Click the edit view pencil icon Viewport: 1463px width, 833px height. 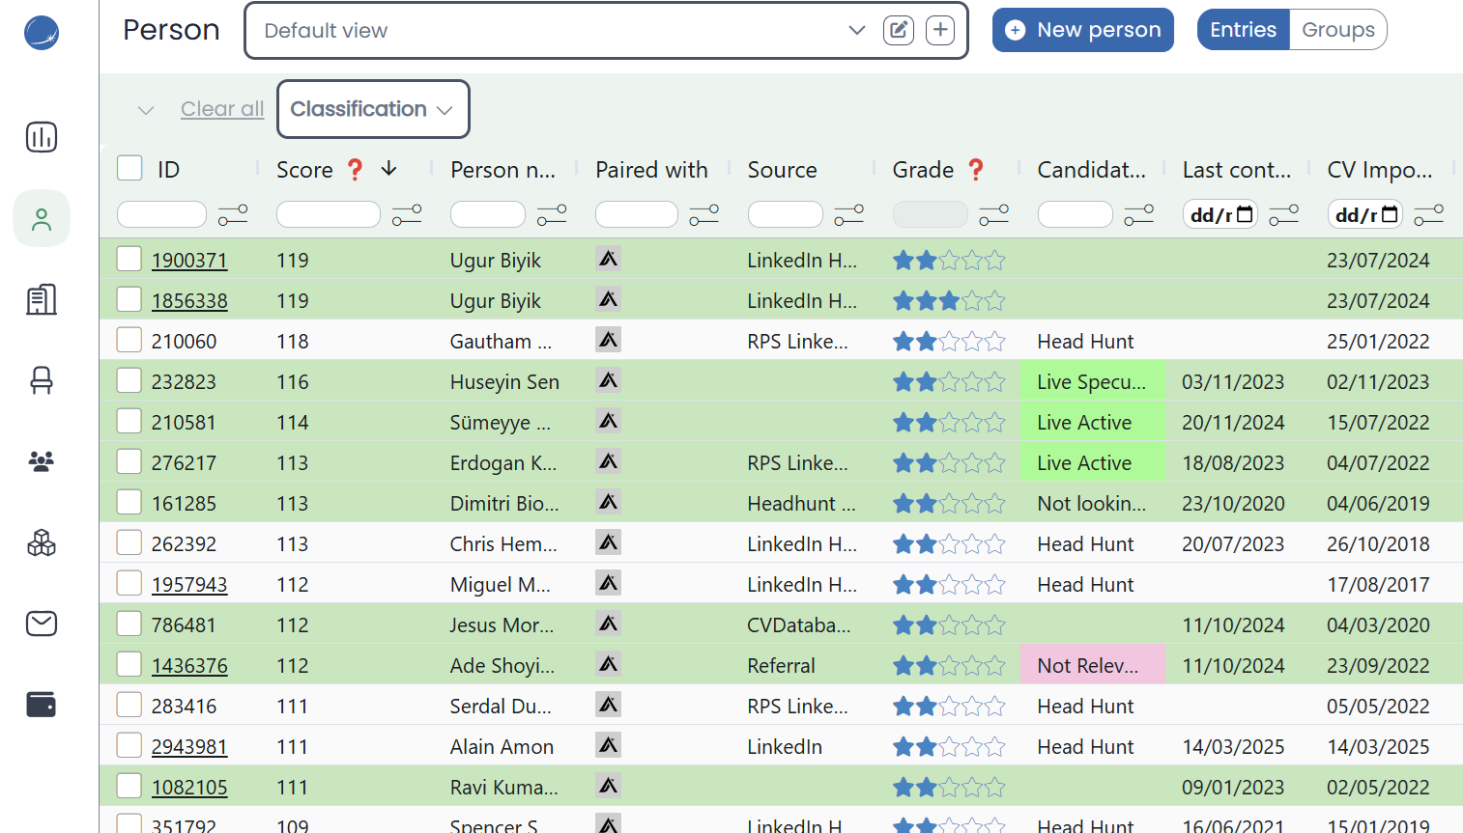tap(898, 30)
